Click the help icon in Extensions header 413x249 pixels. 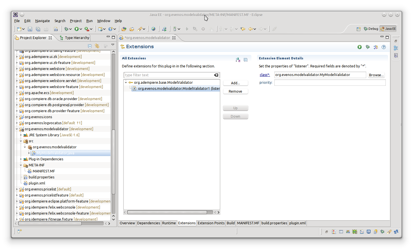pos(384,47)
